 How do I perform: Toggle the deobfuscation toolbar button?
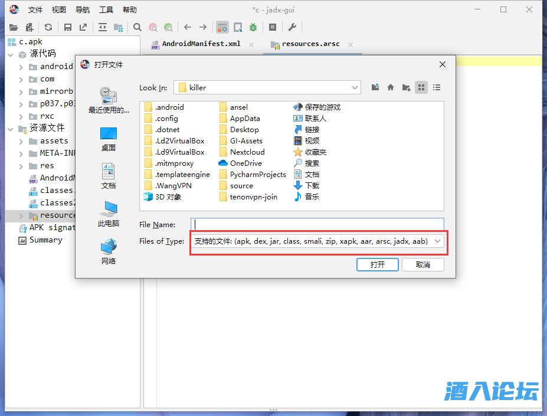(222, 27)
